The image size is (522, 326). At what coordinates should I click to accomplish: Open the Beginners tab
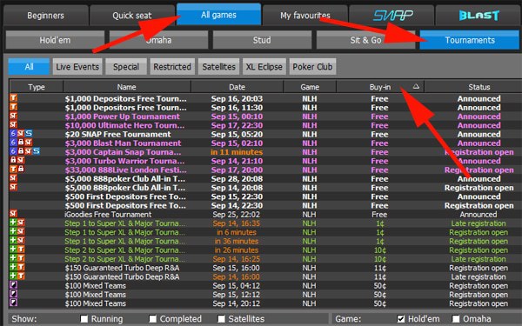coord(45,16)
